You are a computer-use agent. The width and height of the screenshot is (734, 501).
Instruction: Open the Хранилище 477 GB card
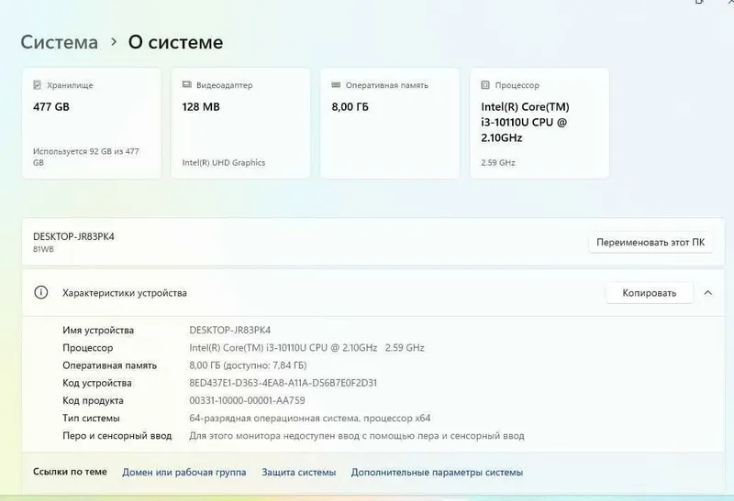pyautogui.click(x=92, y=124)
